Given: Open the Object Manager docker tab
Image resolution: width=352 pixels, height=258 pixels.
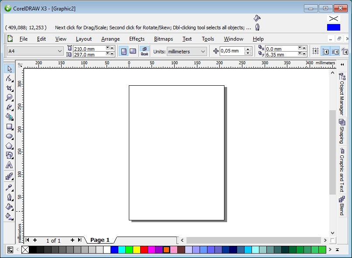Looking at the screenshot, I should click(x=342, y=94).
